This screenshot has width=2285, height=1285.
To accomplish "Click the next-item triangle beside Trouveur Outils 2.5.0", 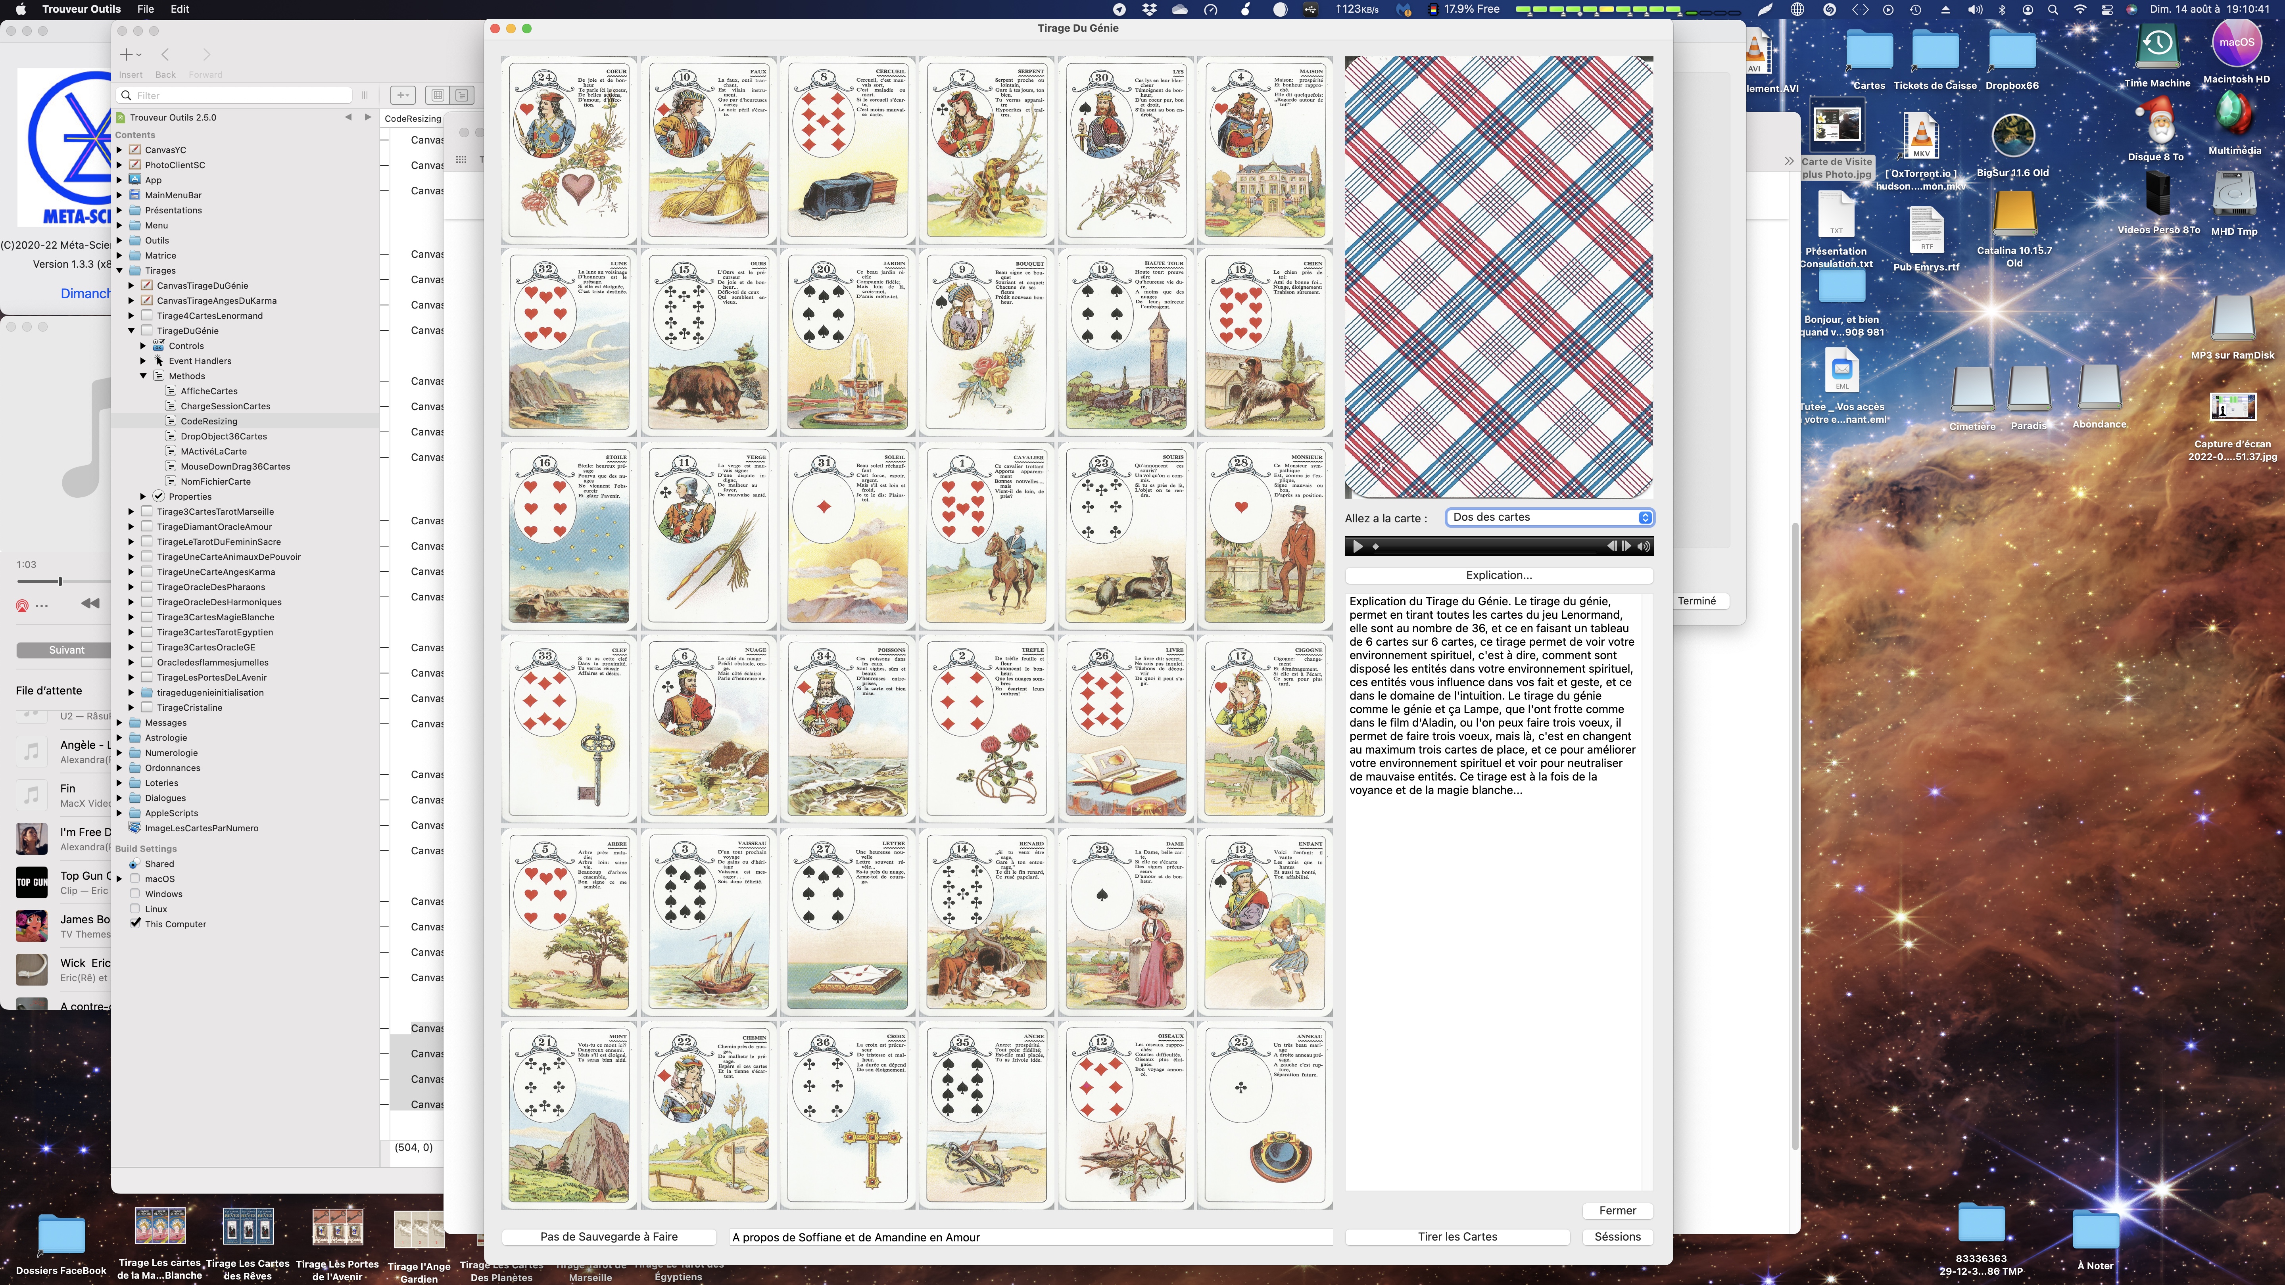I will [x=368, y=117].
